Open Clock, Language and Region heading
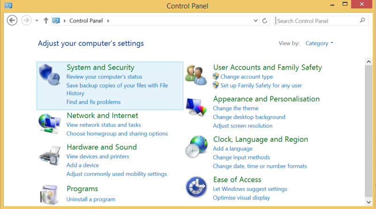Viewport: 376px width, 209px height. pyautogui.click(x=261, y=139)
